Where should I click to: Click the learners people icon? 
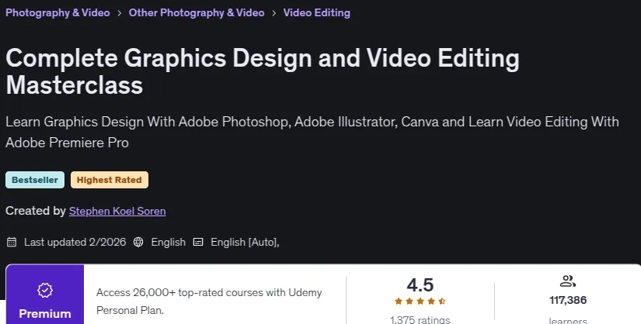click(x=568, y=281)
